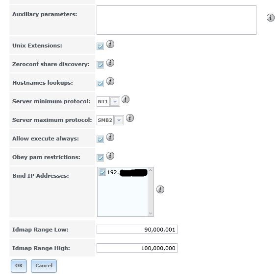Click the Idmap Range Low field

pyautogui.click(x=137, y=229)
